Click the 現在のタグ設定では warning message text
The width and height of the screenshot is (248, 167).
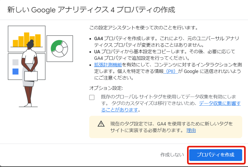(x=171, y=124)
